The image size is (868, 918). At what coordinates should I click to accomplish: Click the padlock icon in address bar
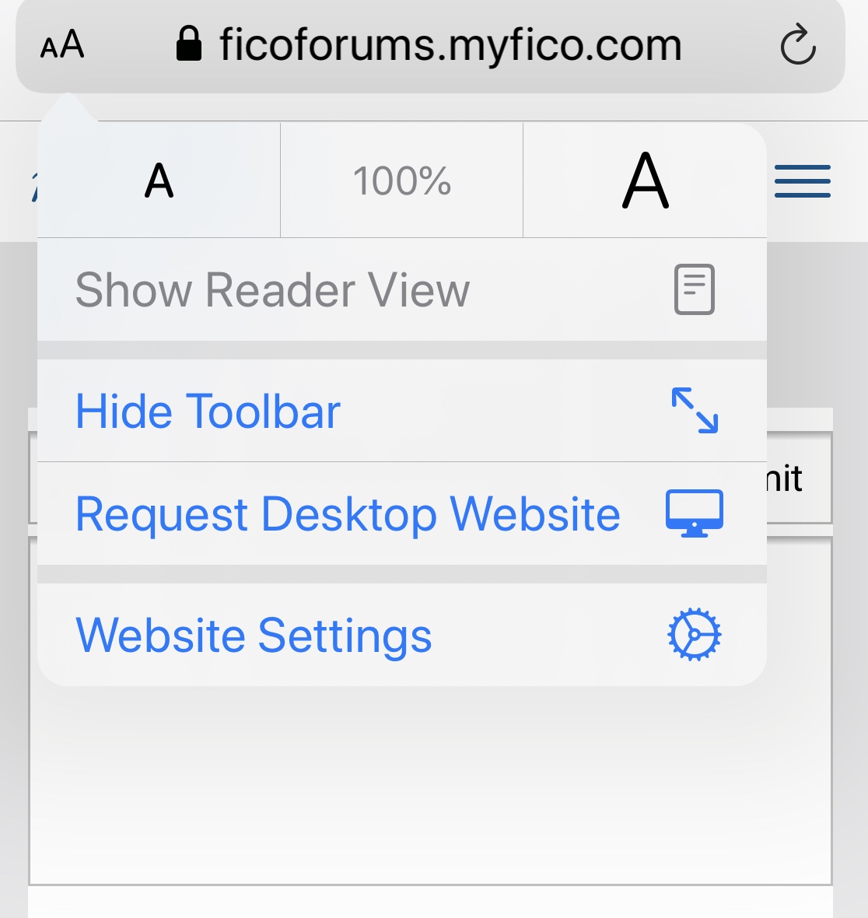tap(188, 44)
